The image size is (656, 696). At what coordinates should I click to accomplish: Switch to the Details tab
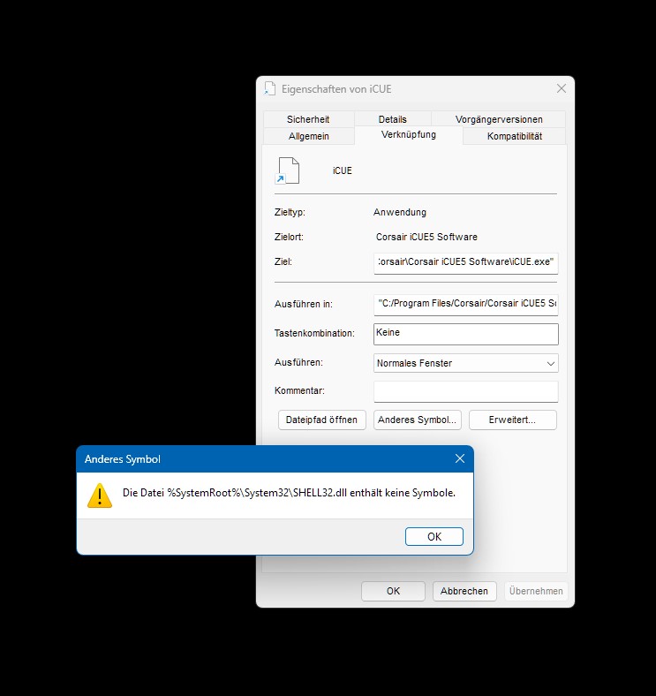click(392, 119)
